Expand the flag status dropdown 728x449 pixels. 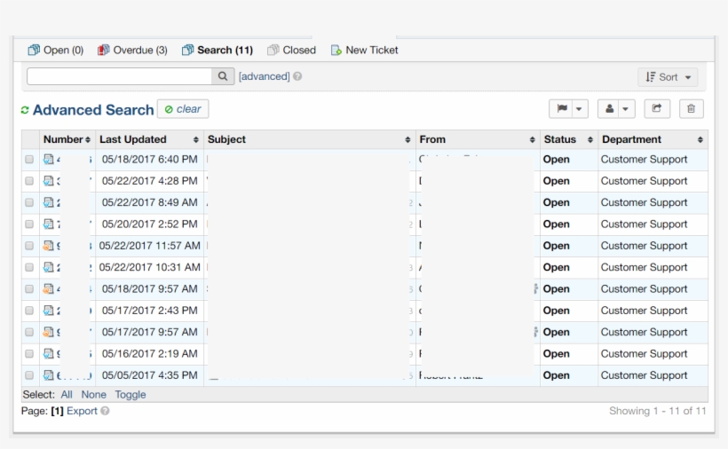[568, 108]
